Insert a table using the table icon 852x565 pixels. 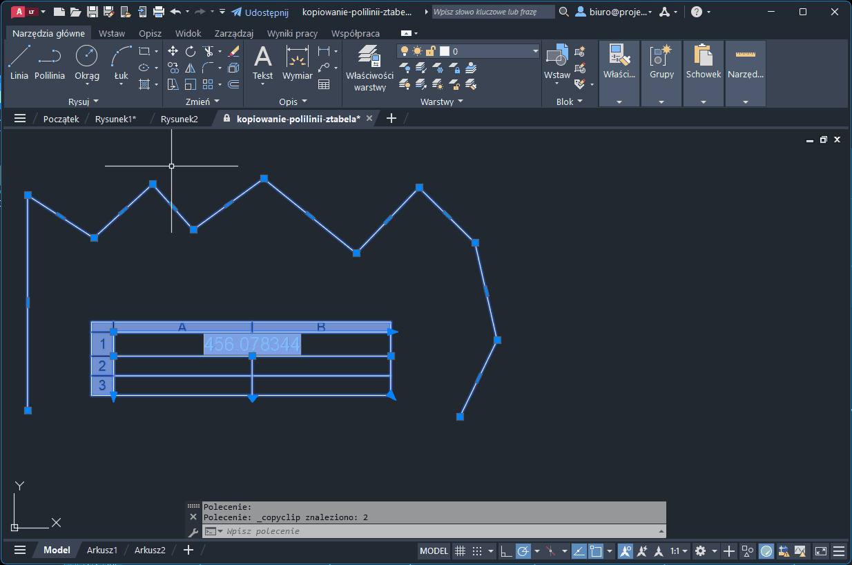tap(324, 84)
